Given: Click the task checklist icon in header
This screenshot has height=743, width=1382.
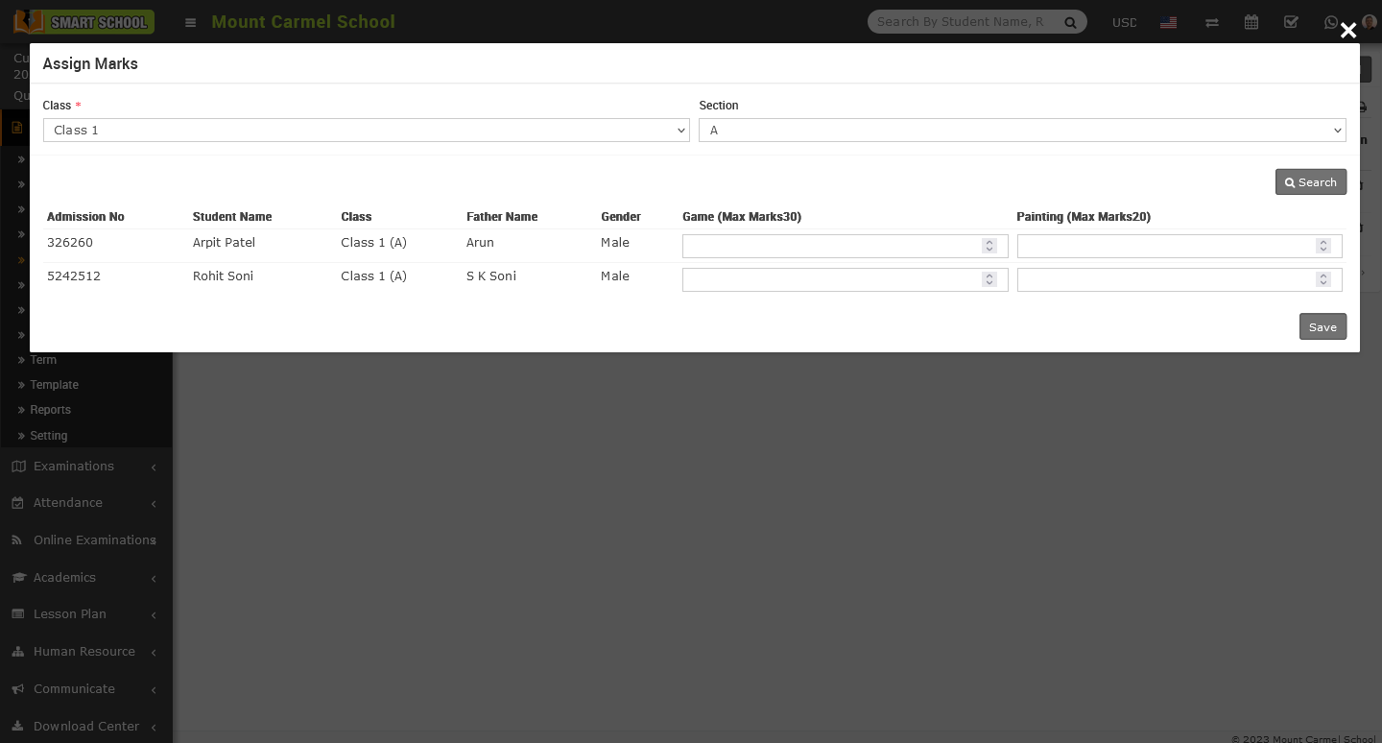Looking at the screenshot, I should pos(1291,22).
